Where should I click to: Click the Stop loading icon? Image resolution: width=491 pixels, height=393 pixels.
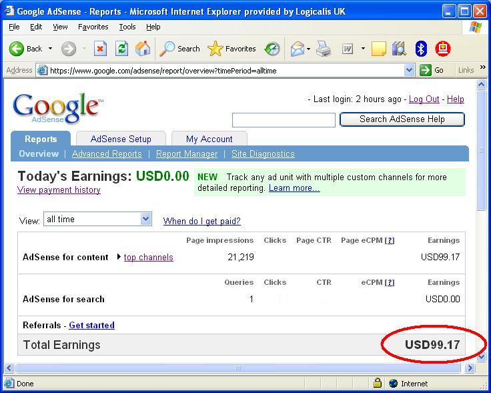tap(100, 49)
